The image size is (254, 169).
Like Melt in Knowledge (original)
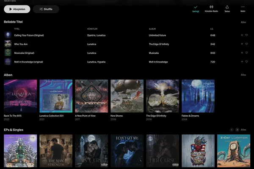click(246, 62)
